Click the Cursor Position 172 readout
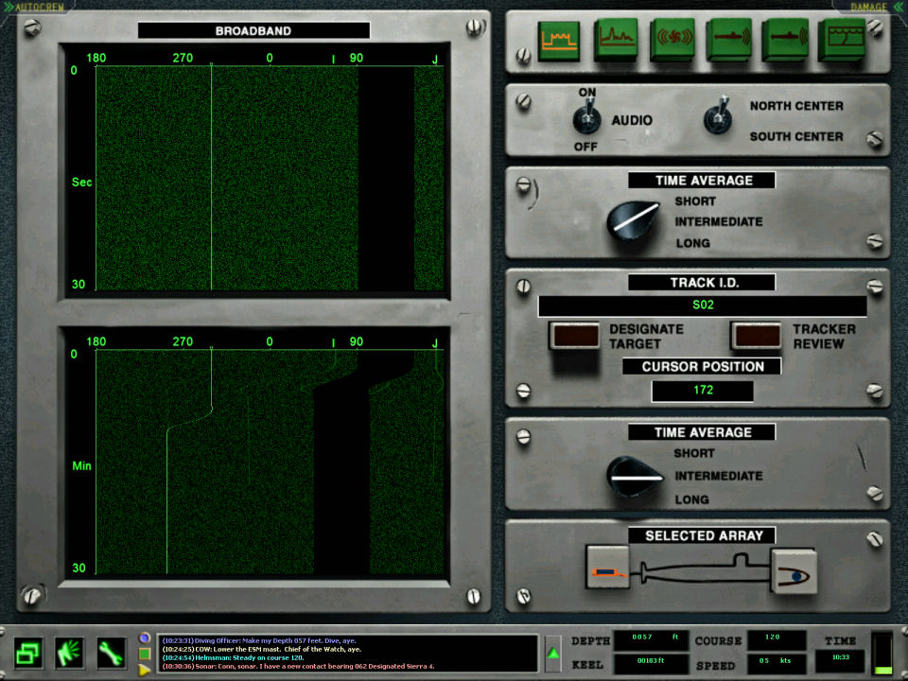 (702, 390)
